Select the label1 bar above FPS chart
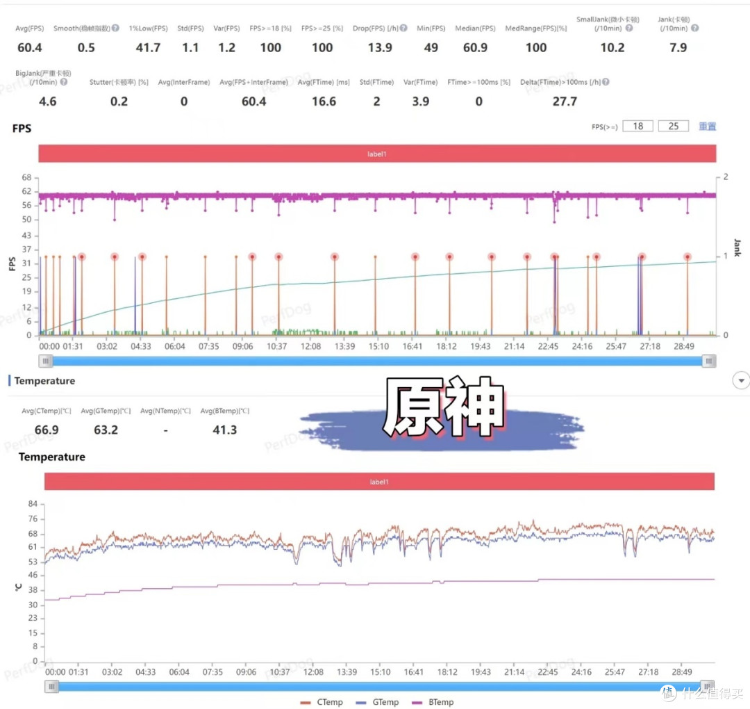This screenshot has height=709, width=750. [377, 154]
